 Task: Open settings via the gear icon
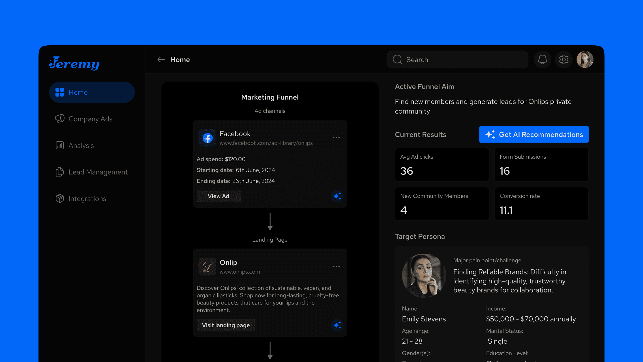pos(563,59)
